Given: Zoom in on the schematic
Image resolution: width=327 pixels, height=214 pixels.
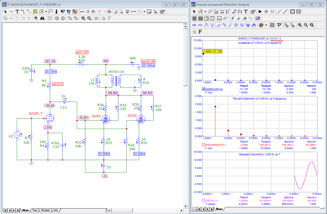Looking at the screenshot, I should click(83, 18).
